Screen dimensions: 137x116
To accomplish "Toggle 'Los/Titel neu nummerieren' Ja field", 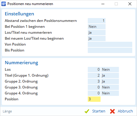I will pos(97,33).
